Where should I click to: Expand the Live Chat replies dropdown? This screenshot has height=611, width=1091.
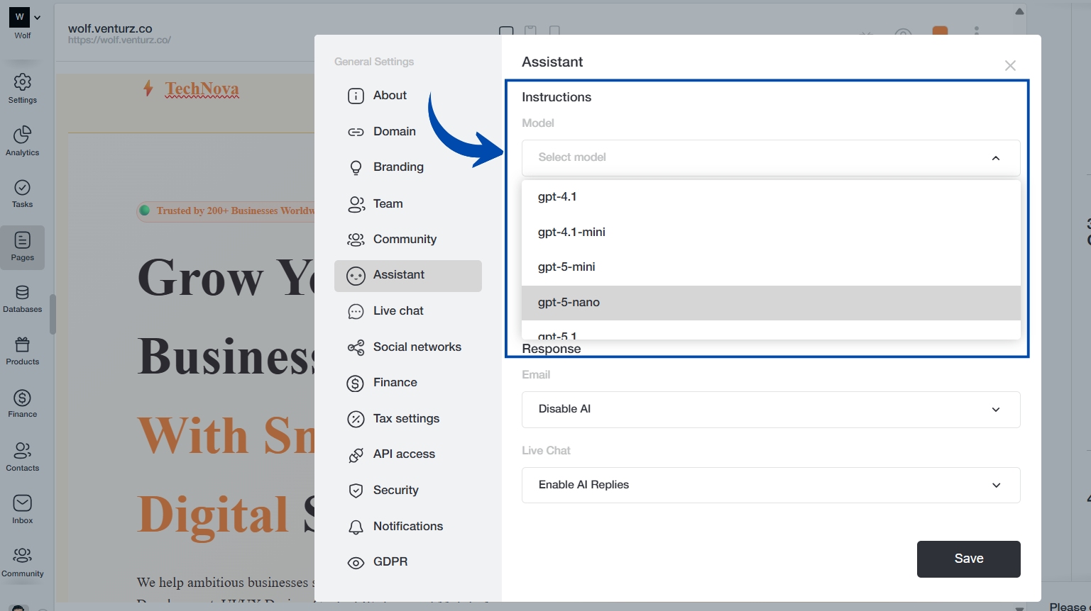coord(771,485)
